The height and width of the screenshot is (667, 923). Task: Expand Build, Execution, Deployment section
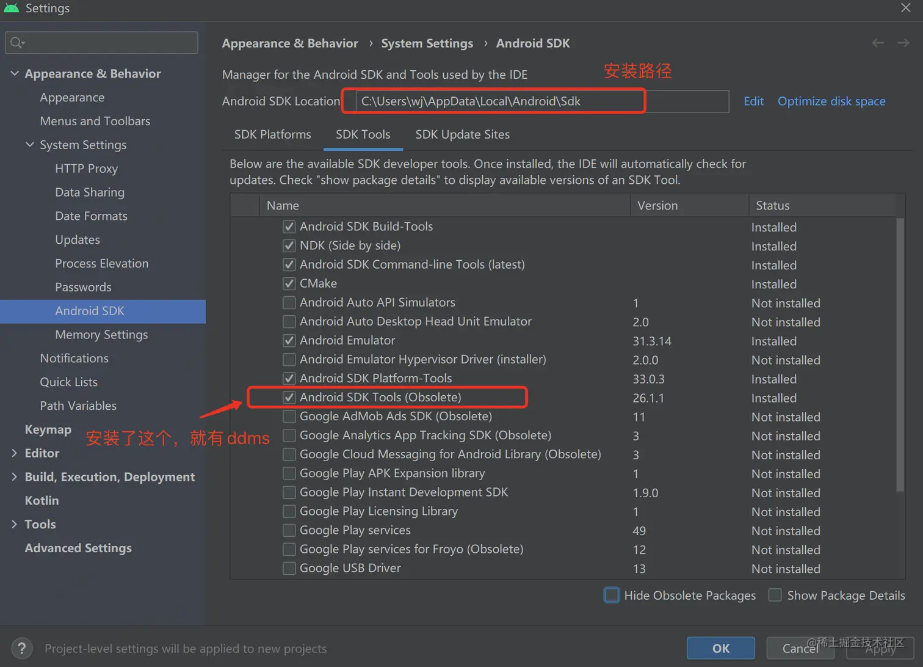pos(15,477)
